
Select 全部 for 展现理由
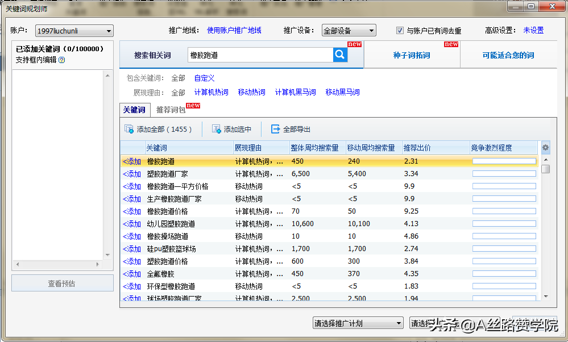pos(178,93)
